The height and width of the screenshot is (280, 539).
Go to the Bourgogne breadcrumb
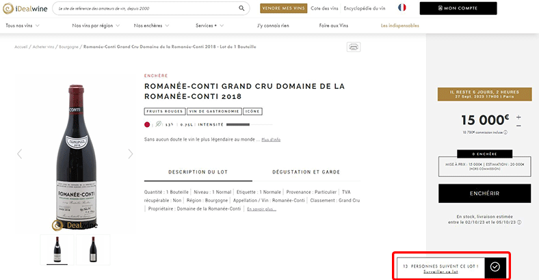[69, 46]
